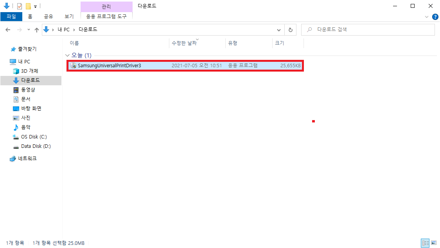Switch to the 보기 ribbon tab
The width and height of the screenshot is (440, 248).
(x=69, y=16)
